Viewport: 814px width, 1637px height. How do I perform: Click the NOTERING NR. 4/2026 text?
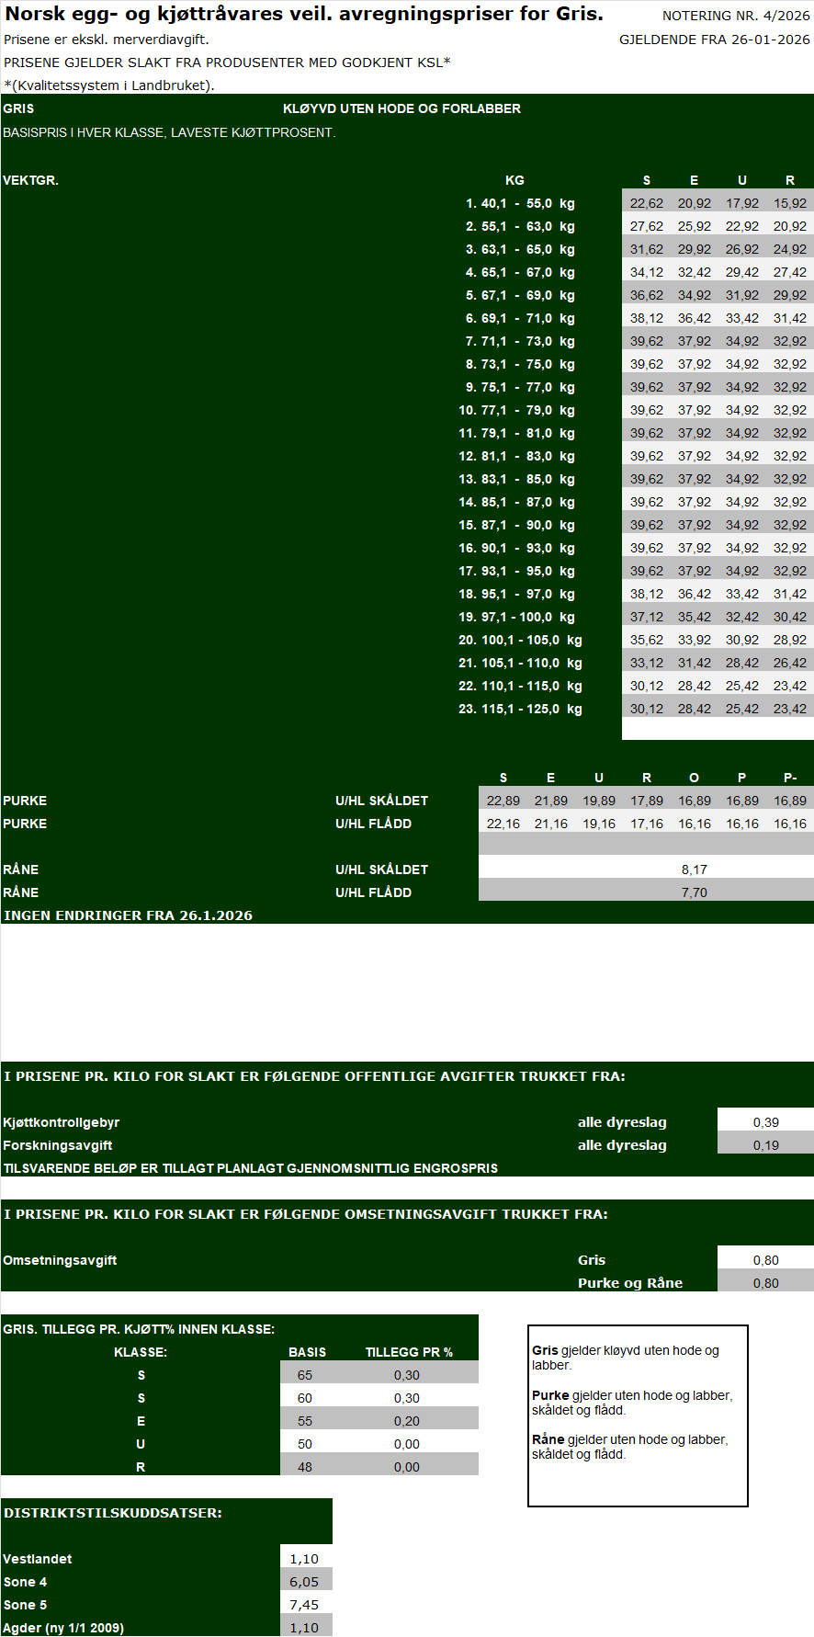coord(736,16)
